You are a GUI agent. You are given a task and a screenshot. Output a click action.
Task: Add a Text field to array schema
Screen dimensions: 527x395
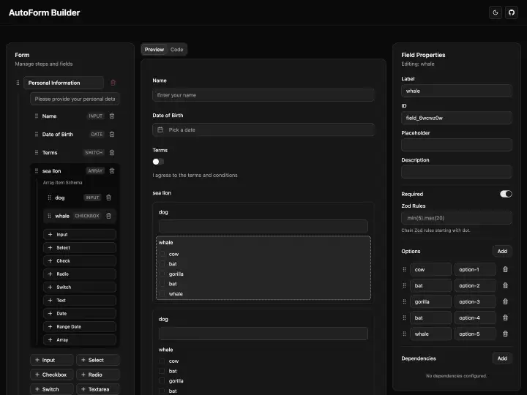click(80, 301)
